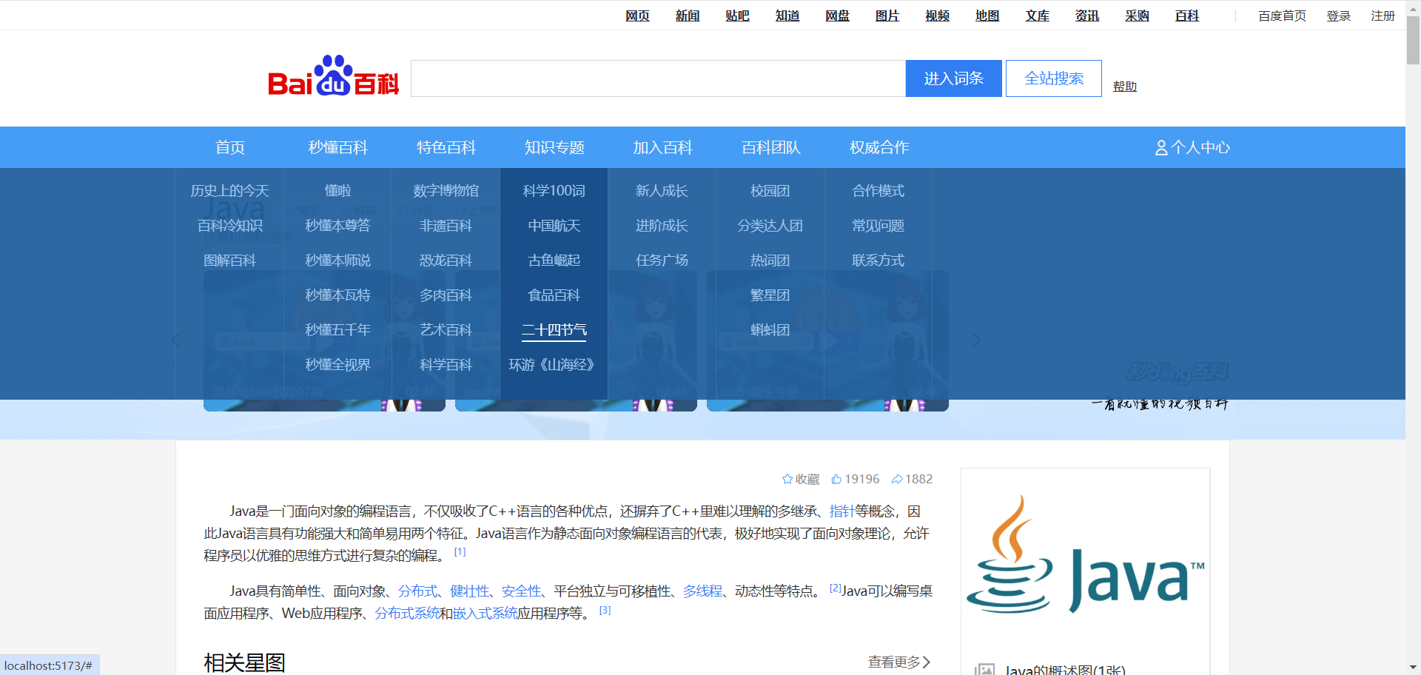
Task: Open the 新闻 top navigation link
Action: tap(688, 16)
